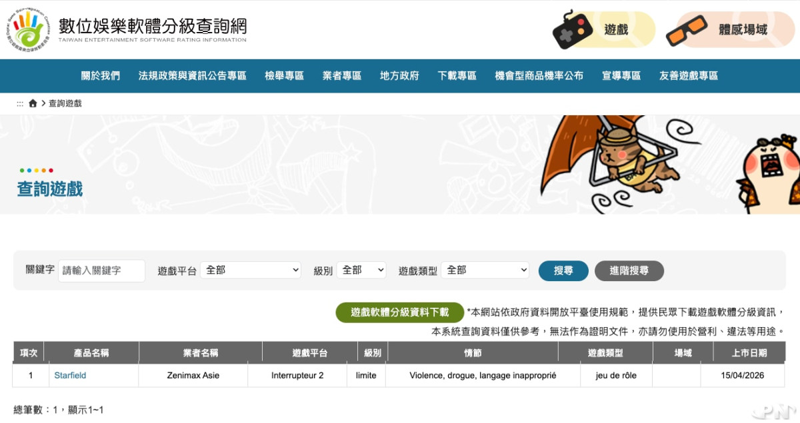Click the site logo hand icon
Viewport: 800px width, 423px height.
27,29
